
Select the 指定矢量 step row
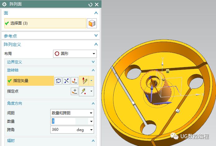tap(30, 81)
